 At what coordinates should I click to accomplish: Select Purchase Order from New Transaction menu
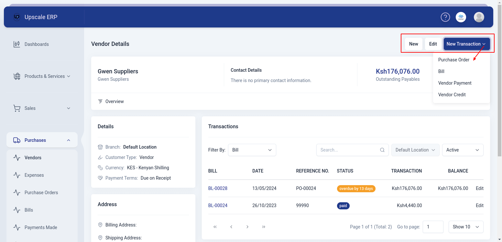click(453, 59)
